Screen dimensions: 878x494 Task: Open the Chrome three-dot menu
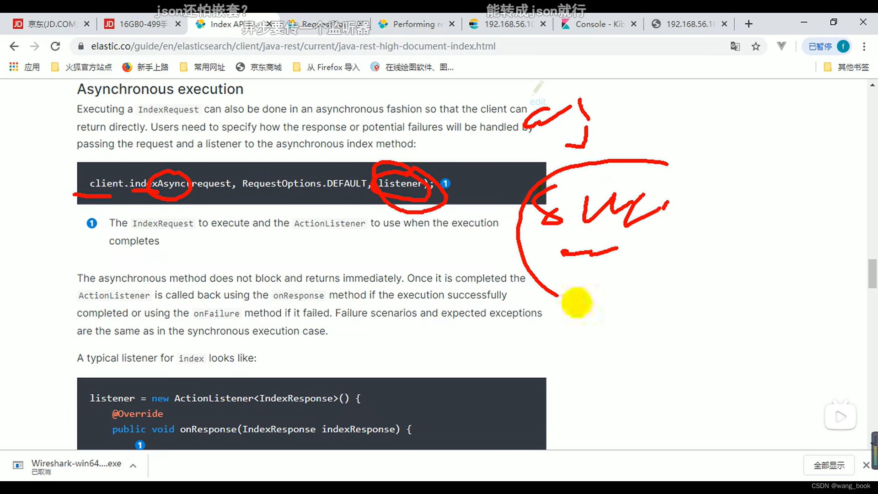[864, 46]
